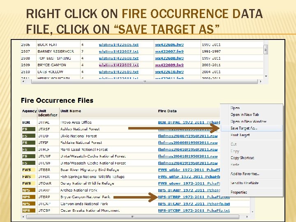Click FS badge for Fishlake National Forest
This screenshot has height=222, width=296.
pos(29,143)
